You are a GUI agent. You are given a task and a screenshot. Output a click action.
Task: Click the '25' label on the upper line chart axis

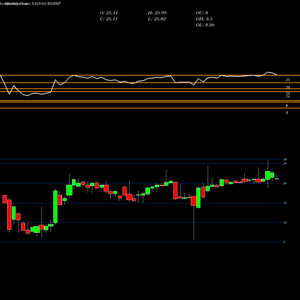287,80
